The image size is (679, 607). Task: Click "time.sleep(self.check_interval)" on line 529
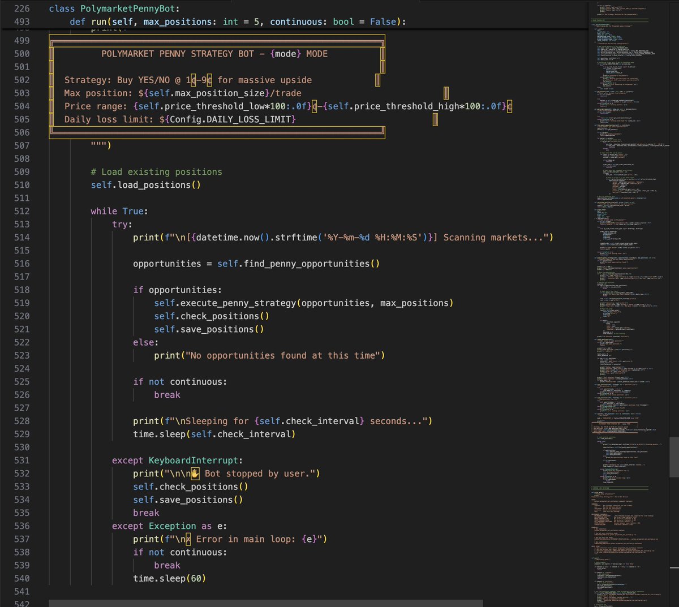pyautogui.click(x=214, y=434)
